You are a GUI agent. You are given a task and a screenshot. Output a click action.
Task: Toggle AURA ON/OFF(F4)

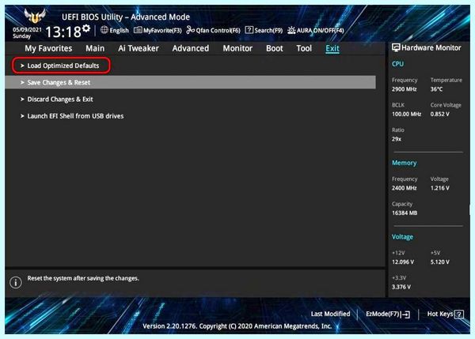tap(320, 31)
